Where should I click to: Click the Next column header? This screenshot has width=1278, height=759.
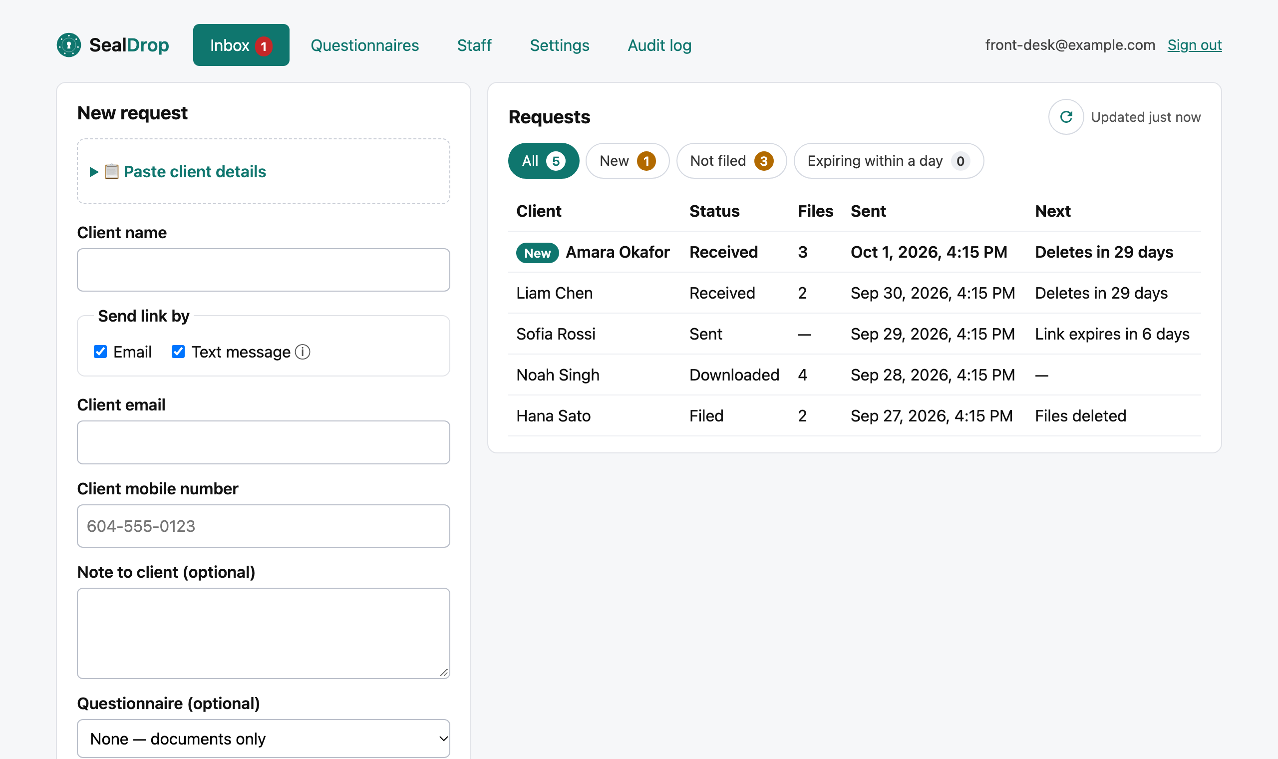[1052, 211]
